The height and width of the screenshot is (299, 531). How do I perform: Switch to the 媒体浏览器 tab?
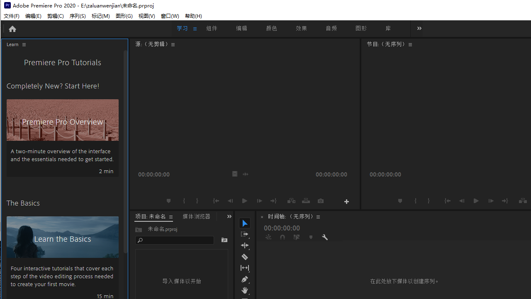[196, 216]
